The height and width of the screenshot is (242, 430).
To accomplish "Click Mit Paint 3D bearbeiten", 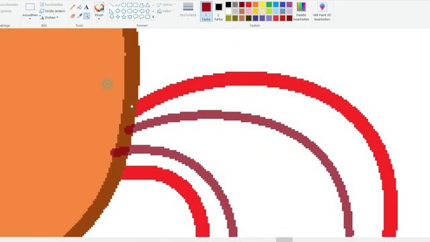I will click(x=322, y=11).
